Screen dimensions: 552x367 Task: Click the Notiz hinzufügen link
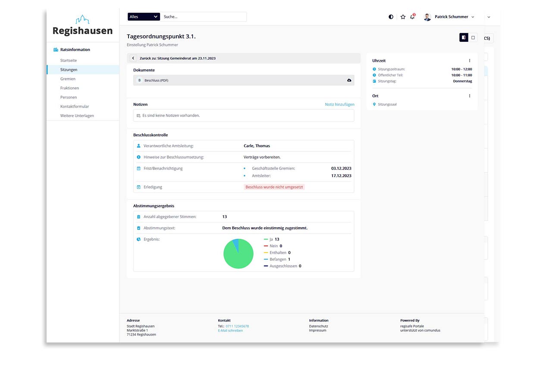tap(339, 104)
